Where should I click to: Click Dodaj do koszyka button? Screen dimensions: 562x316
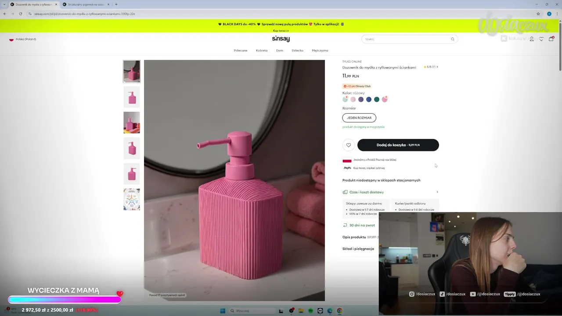point(398,145)
